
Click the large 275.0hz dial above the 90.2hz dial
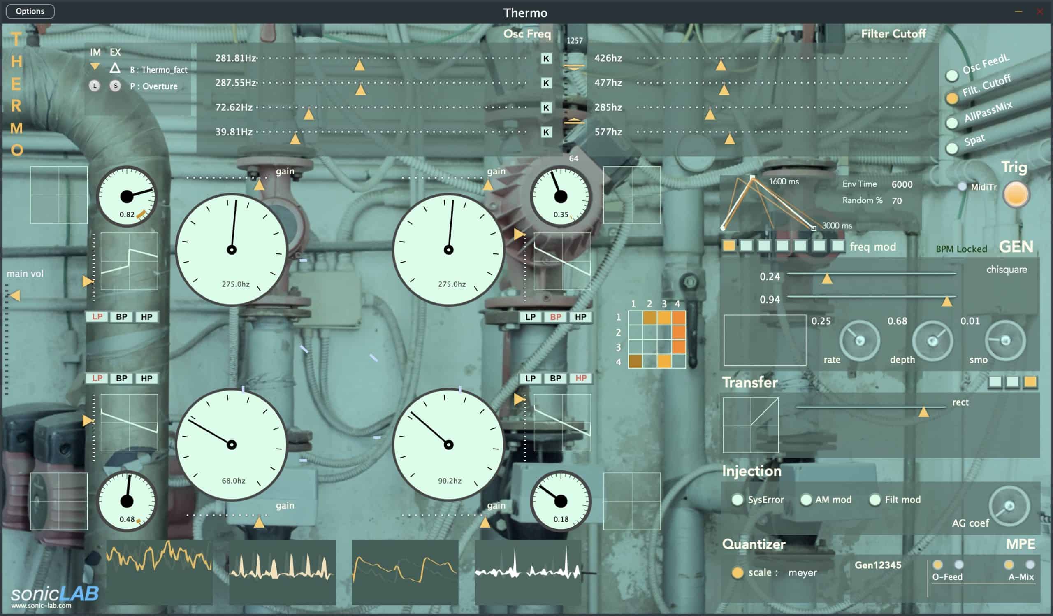[448, 250]
